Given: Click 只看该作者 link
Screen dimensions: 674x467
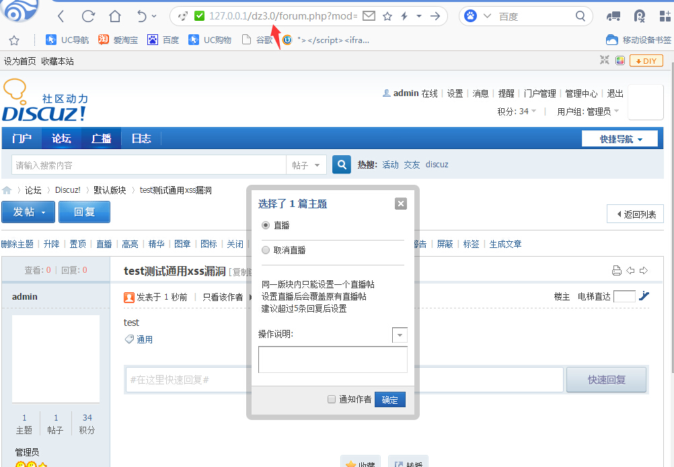Looking at the screenshot, I should (223, 297).
